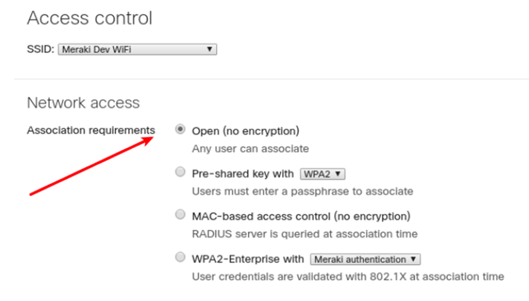Open the SSID dropdown showing Meraki Dev WiFi
This screenshot has height=301, width=529.
tap(137, 50)
